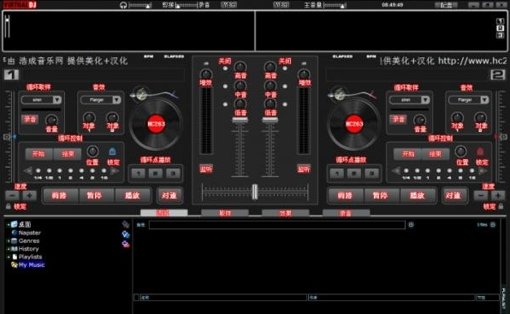
Task: Select Napster in folder tree
Action: coord(29,233)
